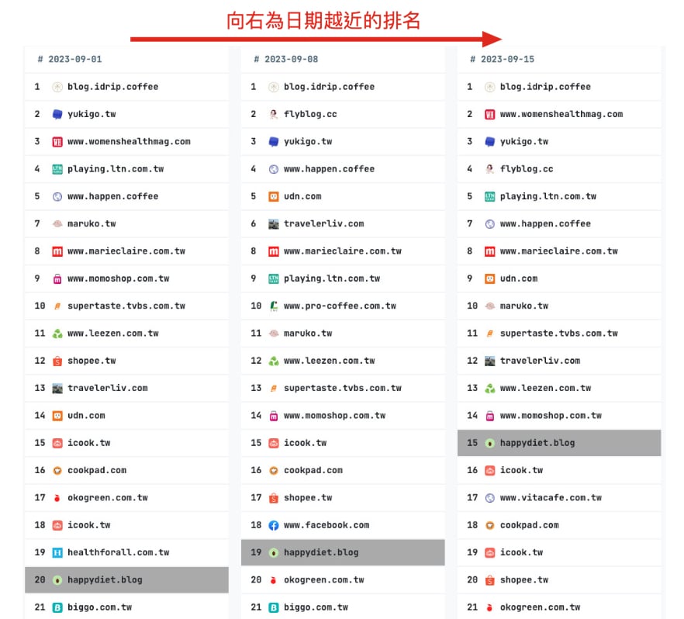The width and height of the screenshot is (684, 619).
Task: Click the biggo.com.tw icon under 2023-09-01
Action: point(57,607)
